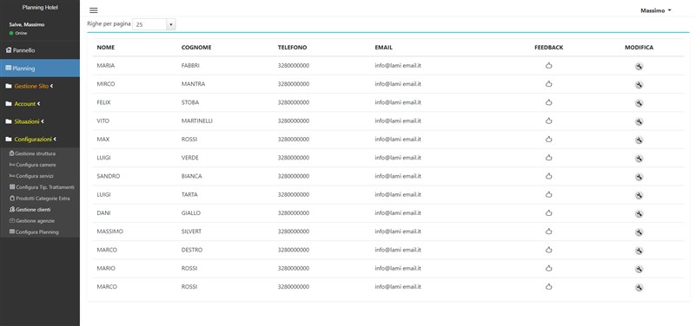Edit client DANI GIALLO with wrench icon
The image size is (695, 326).
pyautogui.click(x=639, y=213)
